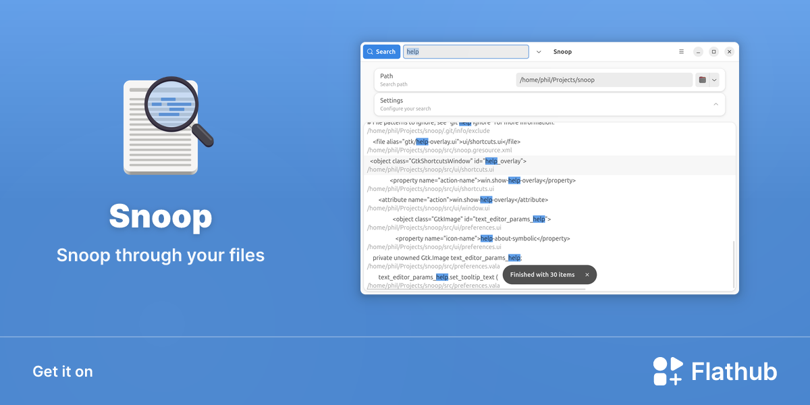810x405 pixels.
Task: Select result 'property name="action-name"' win.show-help-overlay
Action: pyautogui.click(x=483, y=180)
